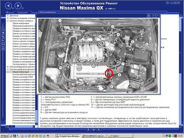
Task: Collapse the Системы питания и выпуска node
Action: click(8, 21)
